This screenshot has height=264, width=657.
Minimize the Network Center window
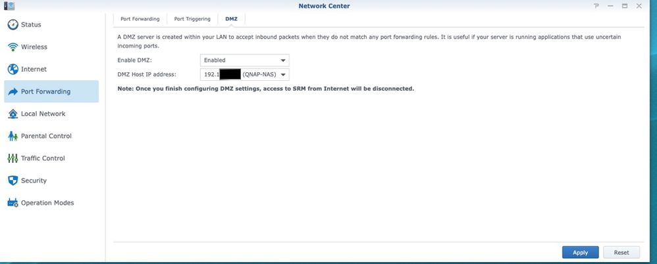point(610,6)
